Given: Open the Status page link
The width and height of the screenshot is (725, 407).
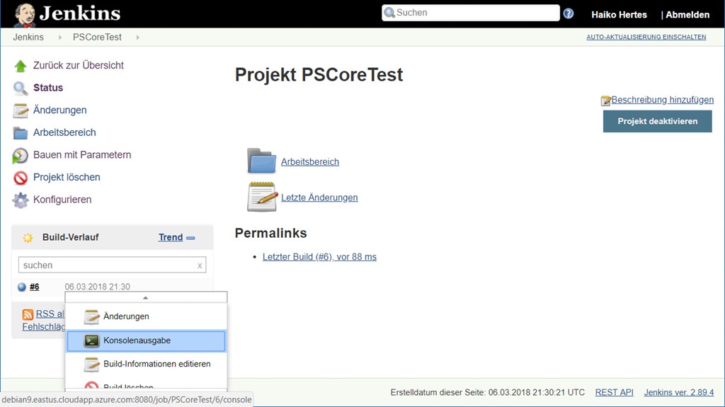Looking at the screenshot, I should (48, 87).
